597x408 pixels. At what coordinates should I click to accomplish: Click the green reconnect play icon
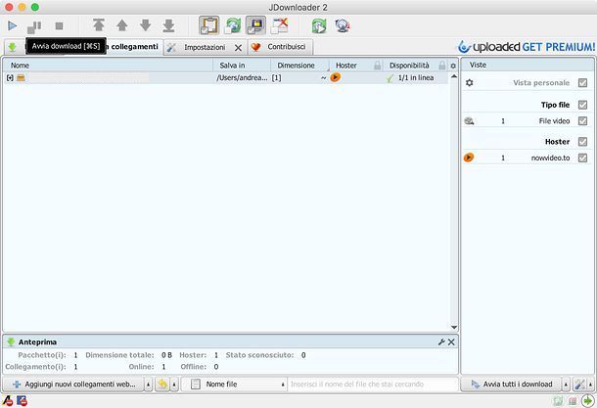coord(319,25)
